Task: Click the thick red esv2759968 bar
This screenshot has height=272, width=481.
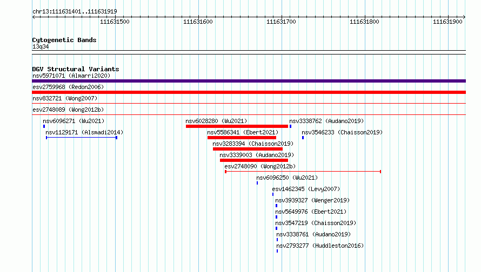Action: coord(249,92)
